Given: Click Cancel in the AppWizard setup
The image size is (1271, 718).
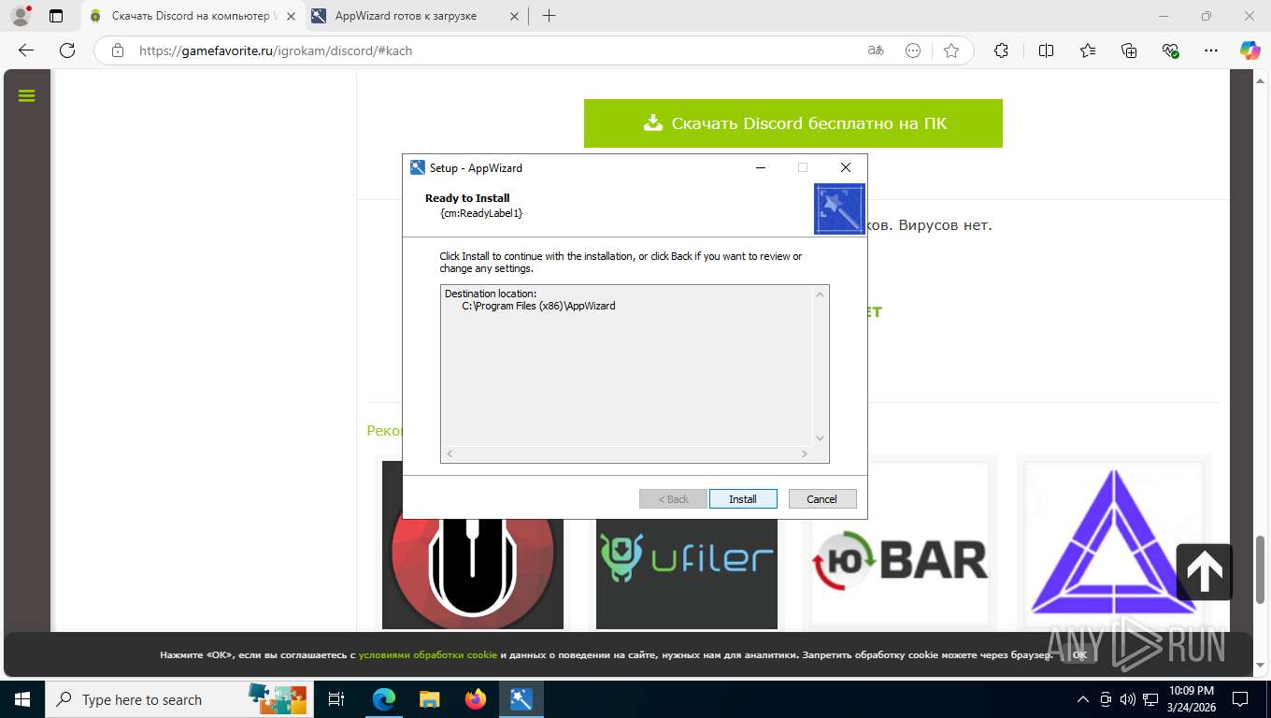Looking at the screenshot, I should click(x=822, y=499).
